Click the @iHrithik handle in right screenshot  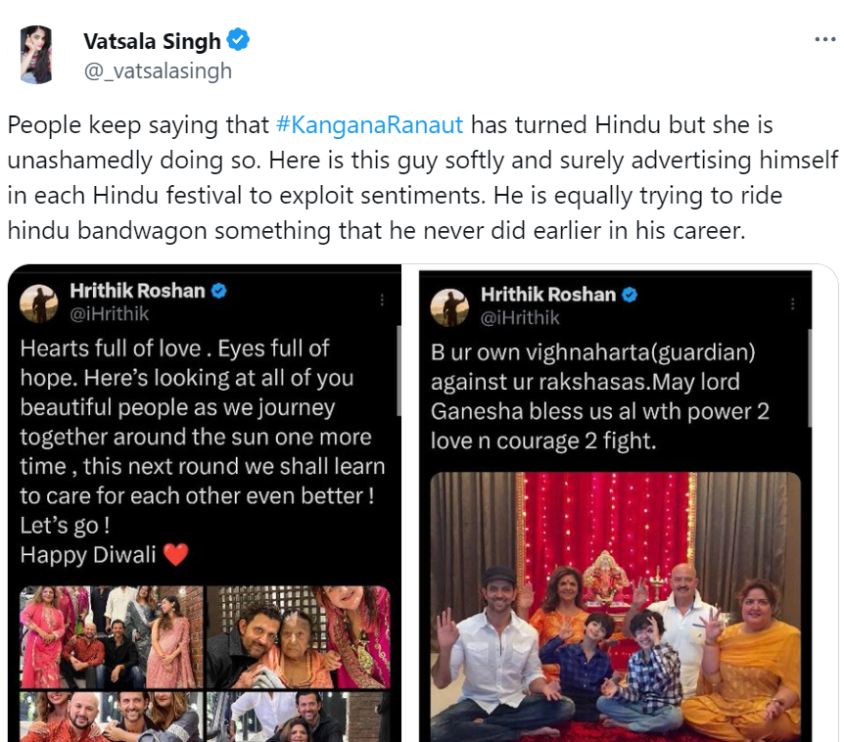[x=520, y=318]
